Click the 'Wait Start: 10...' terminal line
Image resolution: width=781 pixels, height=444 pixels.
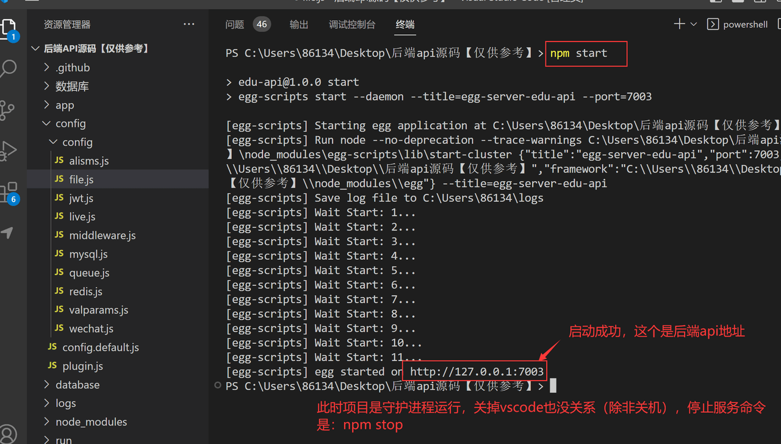point(324,343)
